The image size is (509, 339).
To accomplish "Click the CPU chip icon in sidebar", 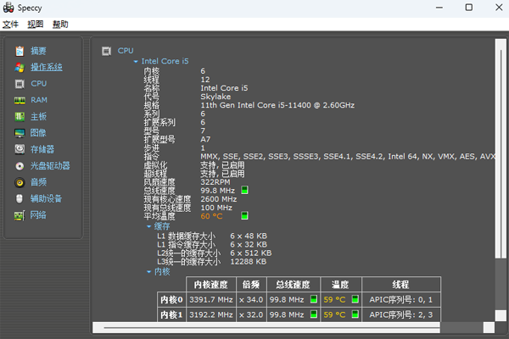I will (x=20, y=84).
